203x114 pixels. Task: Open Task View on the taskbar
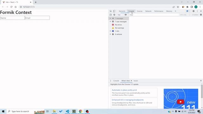tap(48, 111)
